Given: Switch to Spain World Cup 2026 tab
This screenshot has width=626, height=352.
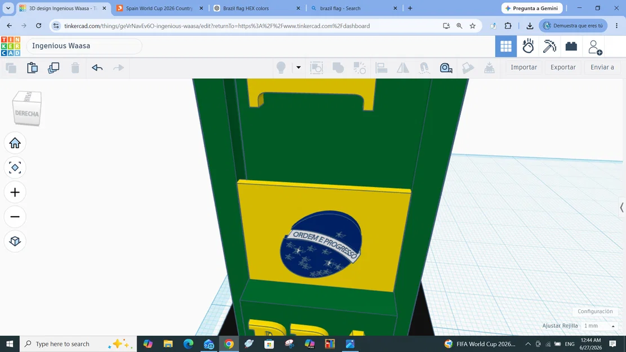Looking at the screenshot, I should pyautogui.click(x=159, y=8).
